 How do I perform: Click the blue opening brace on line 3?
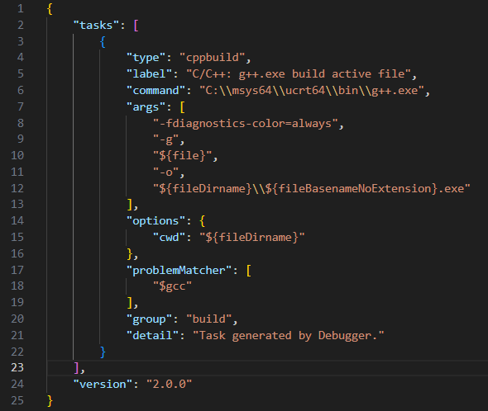click(103, 41)
